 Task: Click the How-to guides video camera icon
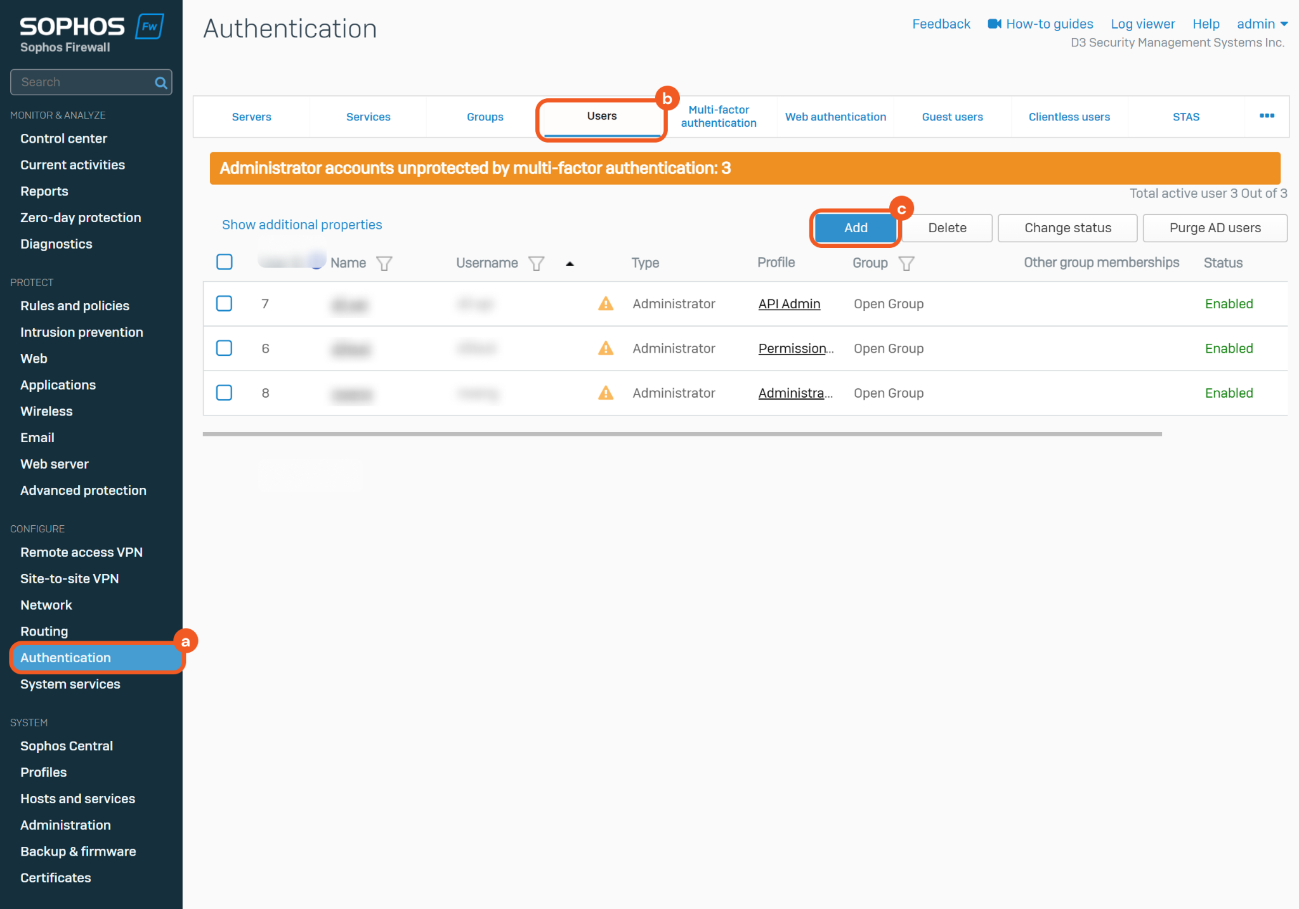pos(995,24)
